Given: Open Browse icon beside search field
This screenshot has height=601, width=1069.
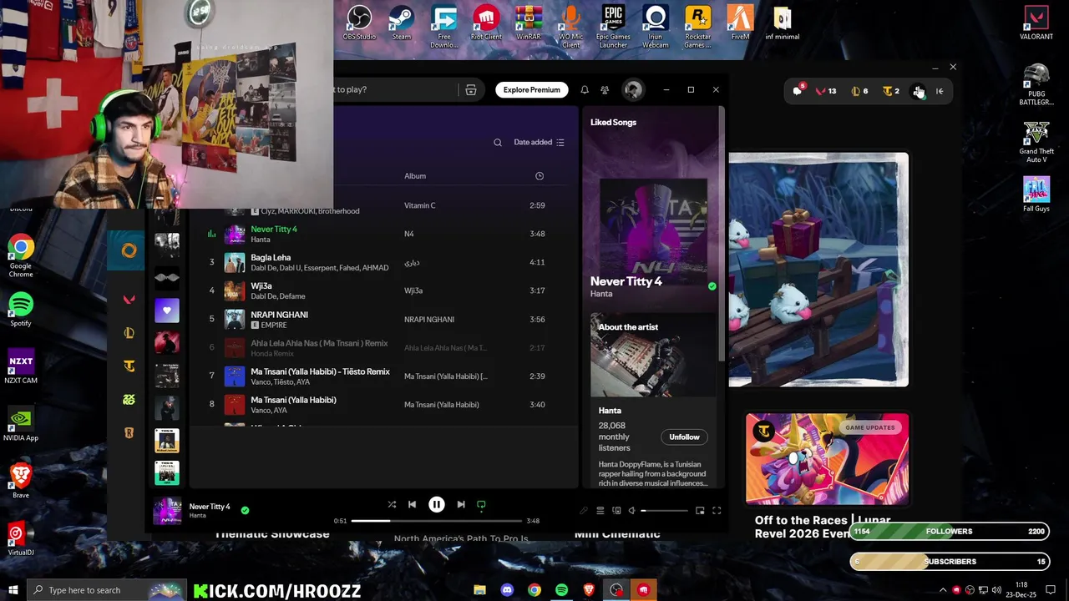Looking at the screenshot, I should coord(471,89).
